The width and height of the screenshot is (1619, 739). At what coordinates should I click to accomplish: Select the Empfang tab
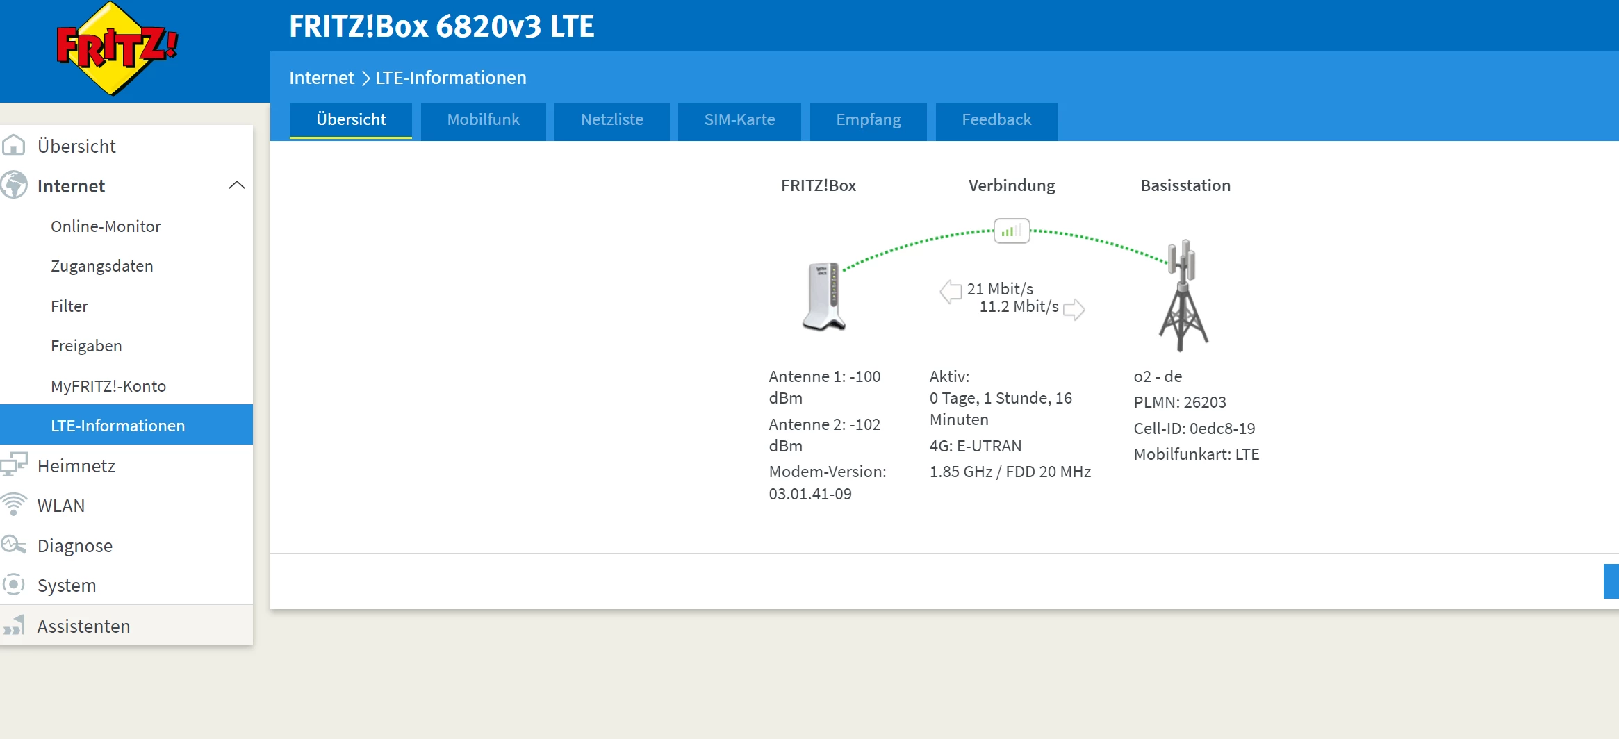coord(869,120)
